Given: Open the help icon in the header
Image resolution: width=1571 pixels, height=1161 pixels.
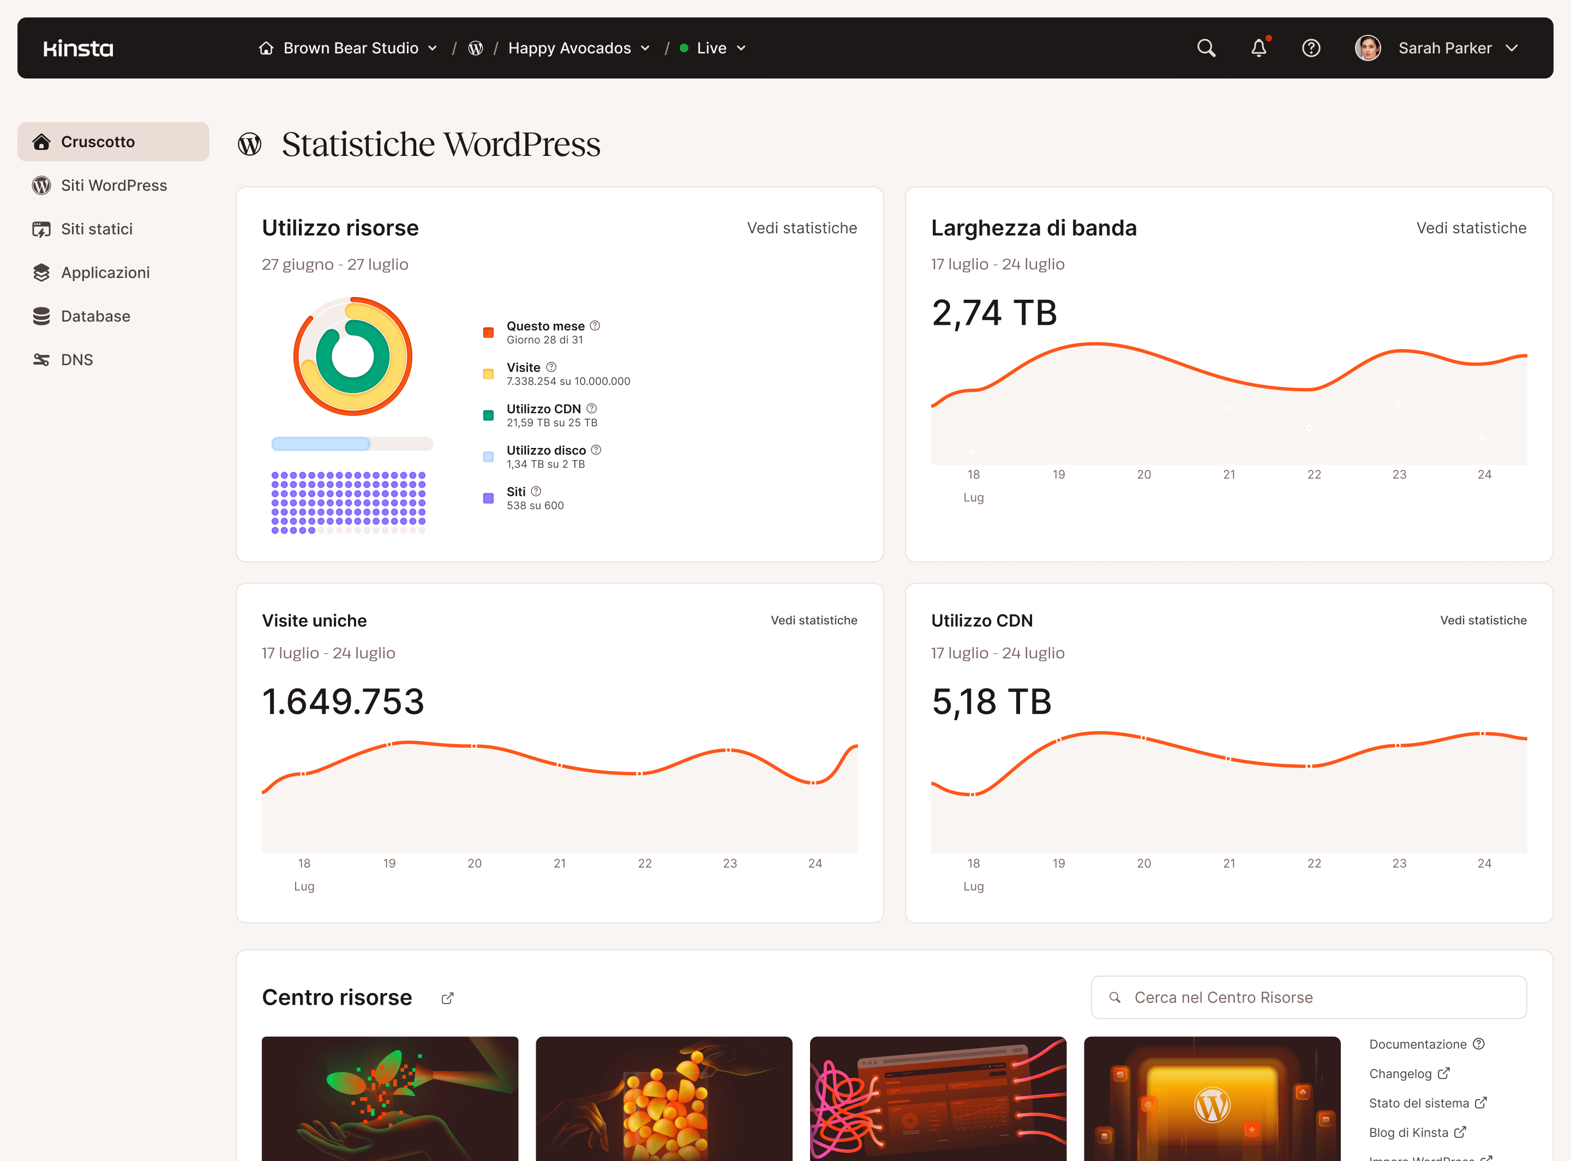Looking at the screenshot, I should pyautogui.click(x=1311, y=48).
